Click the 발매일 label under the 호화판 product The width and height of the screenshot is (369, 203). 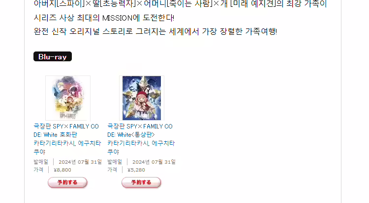tap(41, 162)
